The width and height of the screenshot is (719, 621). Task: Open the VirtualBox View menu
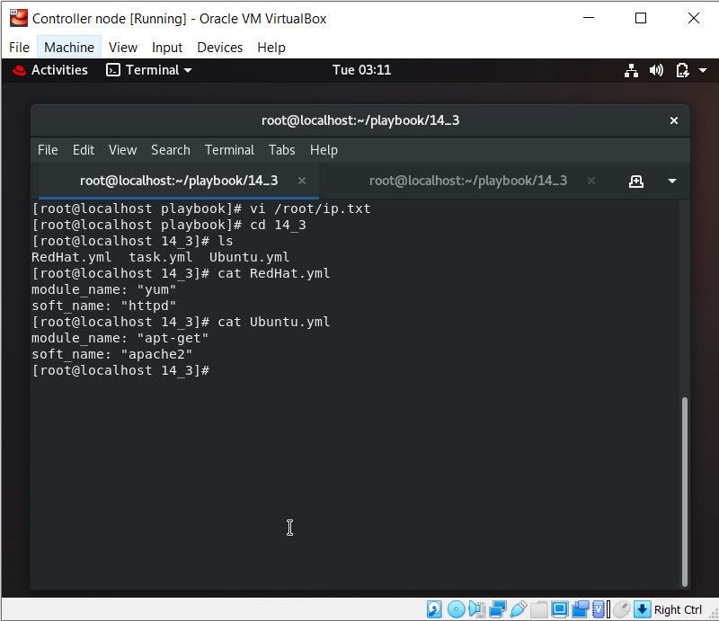(x=123, y=48)
